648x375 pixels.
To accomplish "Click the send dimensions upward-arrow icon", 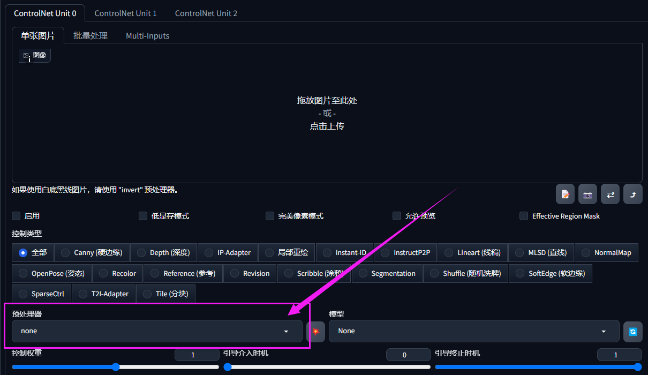I will [632, 194].
